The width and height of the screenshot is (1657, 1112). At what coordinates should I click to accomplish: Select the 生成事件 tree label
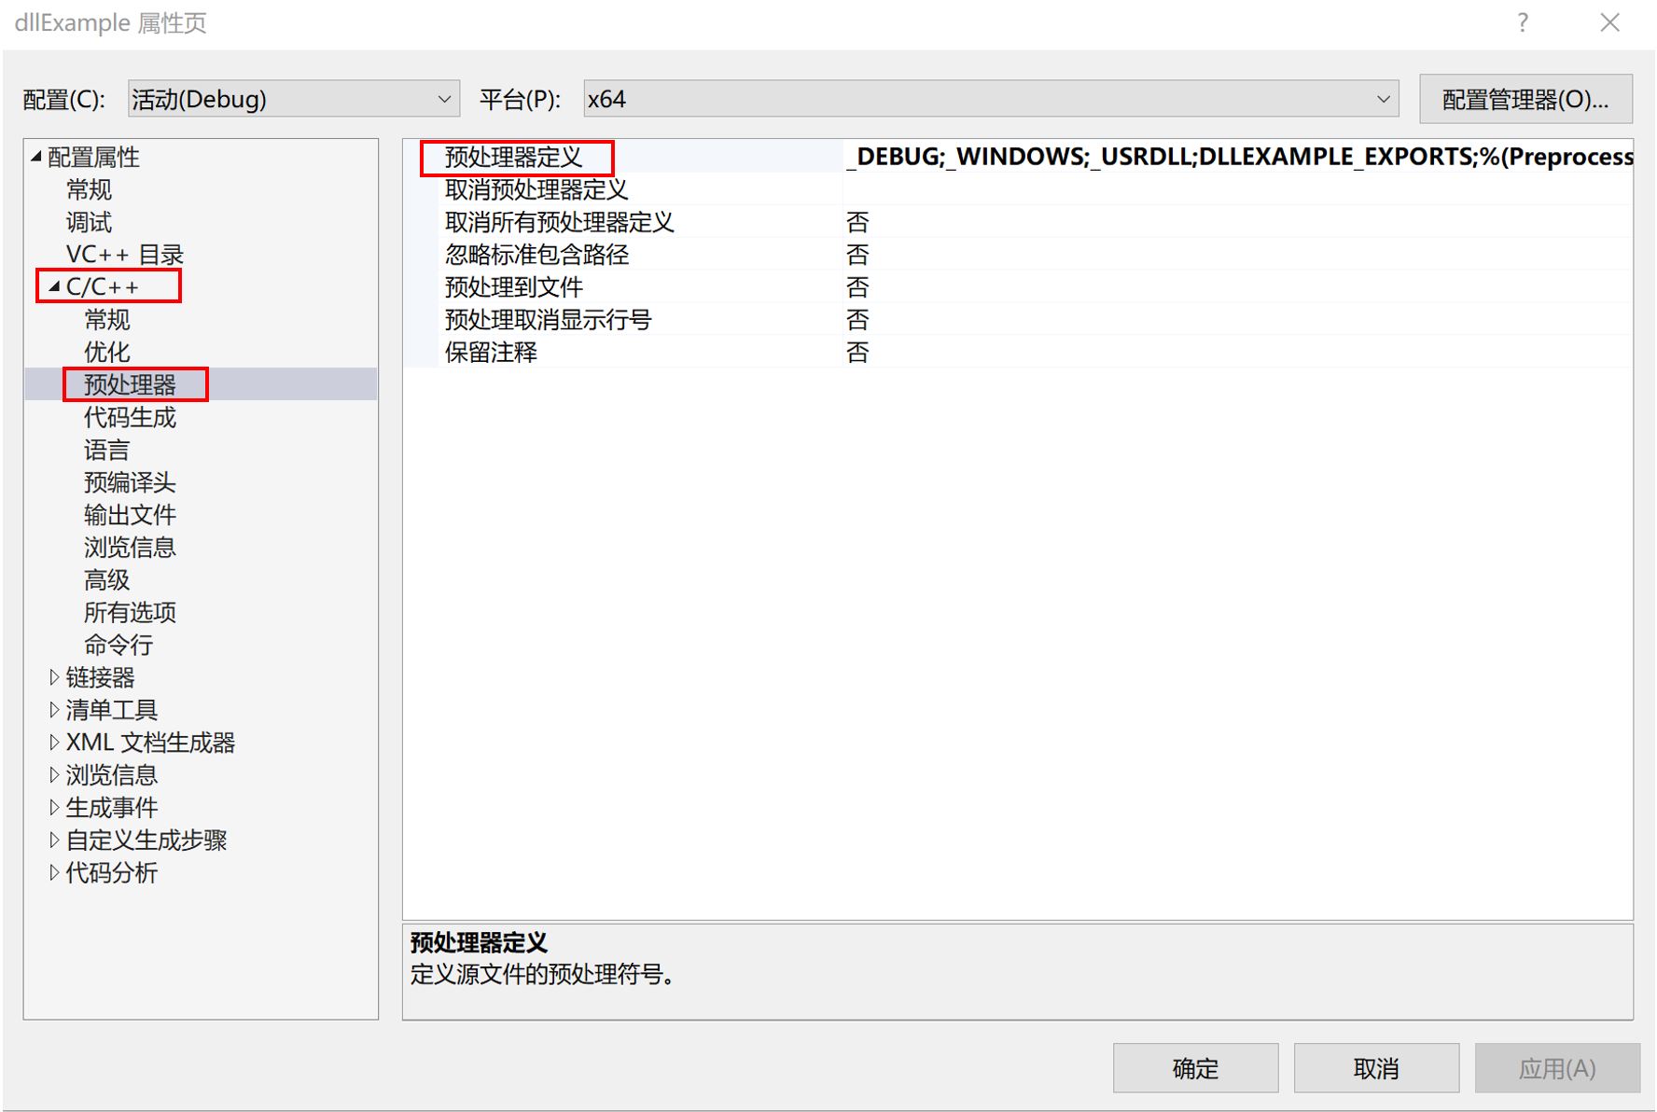pyautogui.click(x=112, y=807)
